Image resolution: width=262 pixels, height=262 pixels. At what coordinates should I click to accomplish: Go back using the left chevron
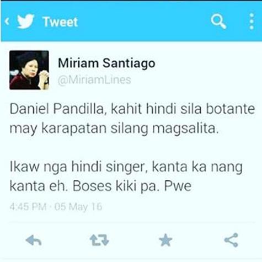pos(7,22)
